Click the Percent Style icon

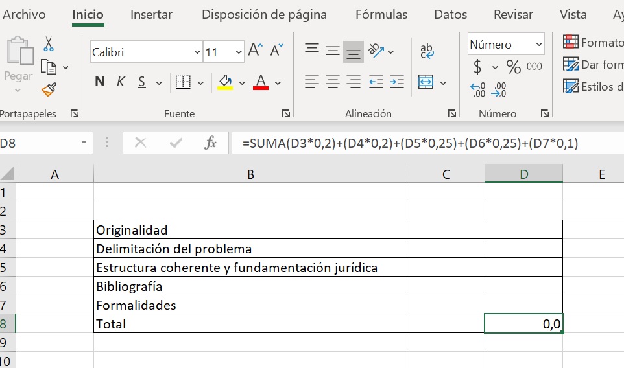click(x=514, y=67)
